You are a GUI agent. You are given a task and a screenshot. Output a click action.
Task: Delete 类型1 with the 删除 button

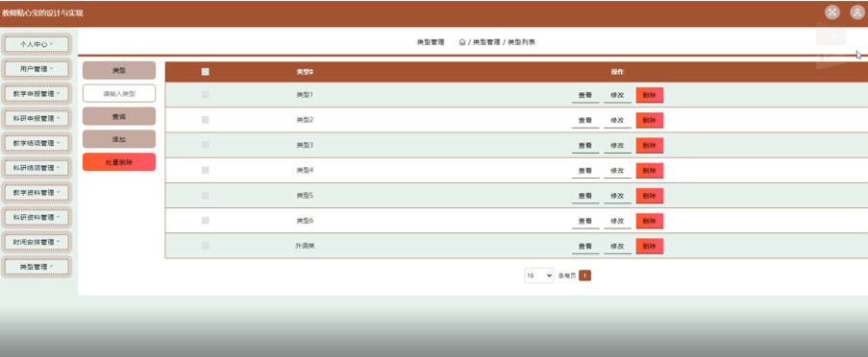tap(650, 96)
